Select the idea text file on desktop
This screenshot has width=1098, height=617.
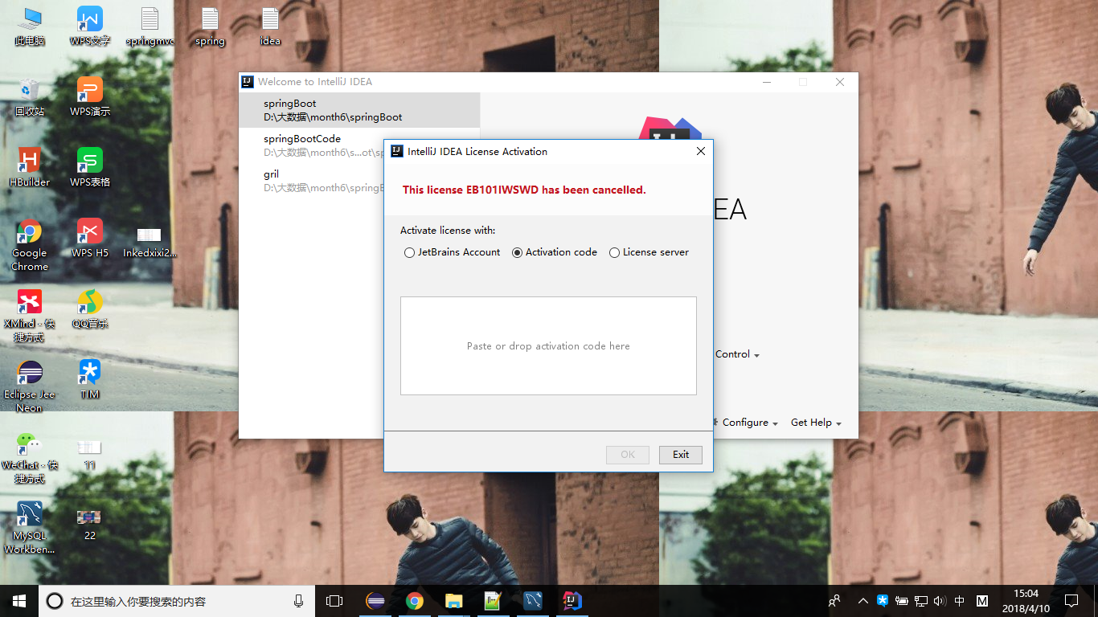pyautogui.click(x=270, y=26)
